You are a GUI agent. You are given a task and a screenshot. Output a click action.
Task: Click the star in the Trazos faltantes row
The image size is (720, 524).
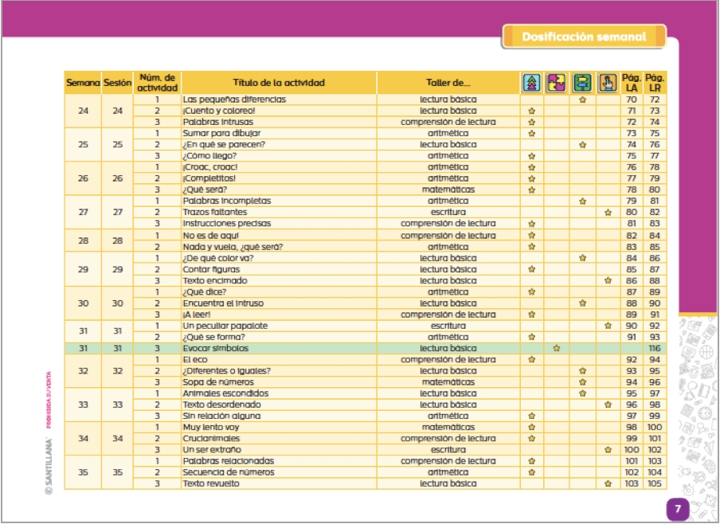pos(608,213)
